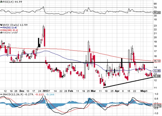Click the Apr label on date axis
This screenshot has width=162, height=116.
tap(117, 91)
